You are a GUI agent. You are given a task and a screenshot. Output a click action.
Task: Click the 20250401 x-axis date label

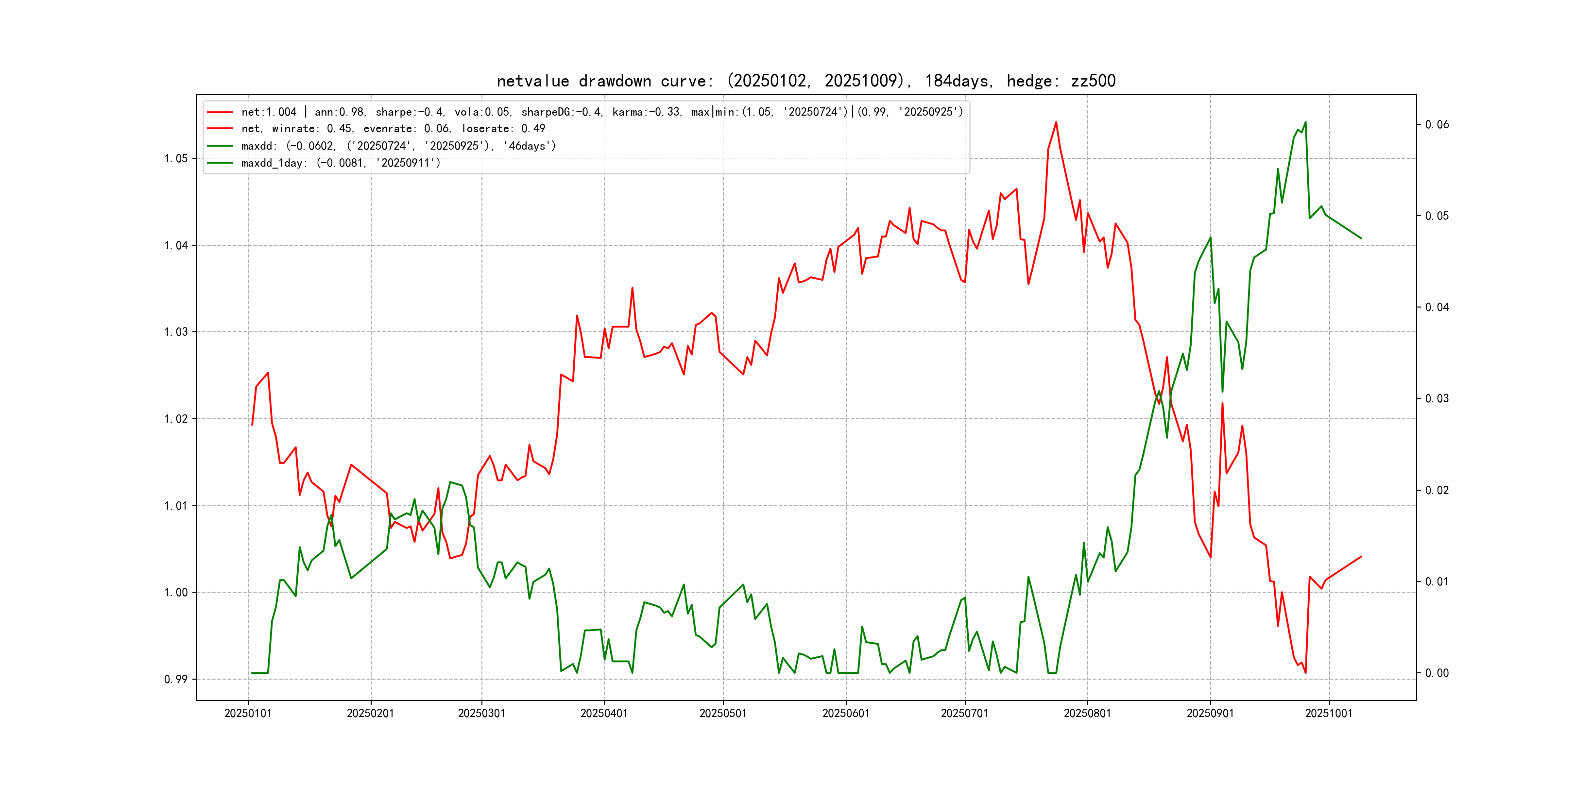pos(604,714)
